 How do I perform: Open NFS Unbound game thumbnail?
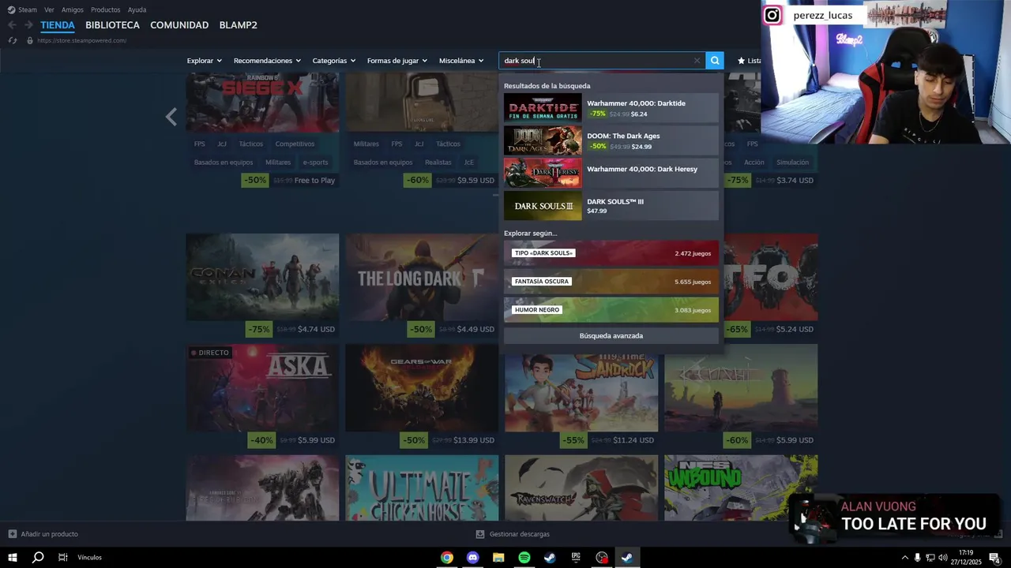741,488
